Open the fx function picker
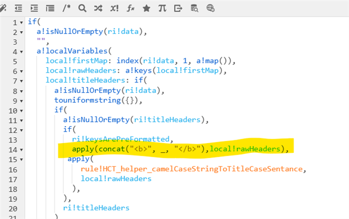Image resolution: width=349 pixels, height=219 pixels. (131, 8)
